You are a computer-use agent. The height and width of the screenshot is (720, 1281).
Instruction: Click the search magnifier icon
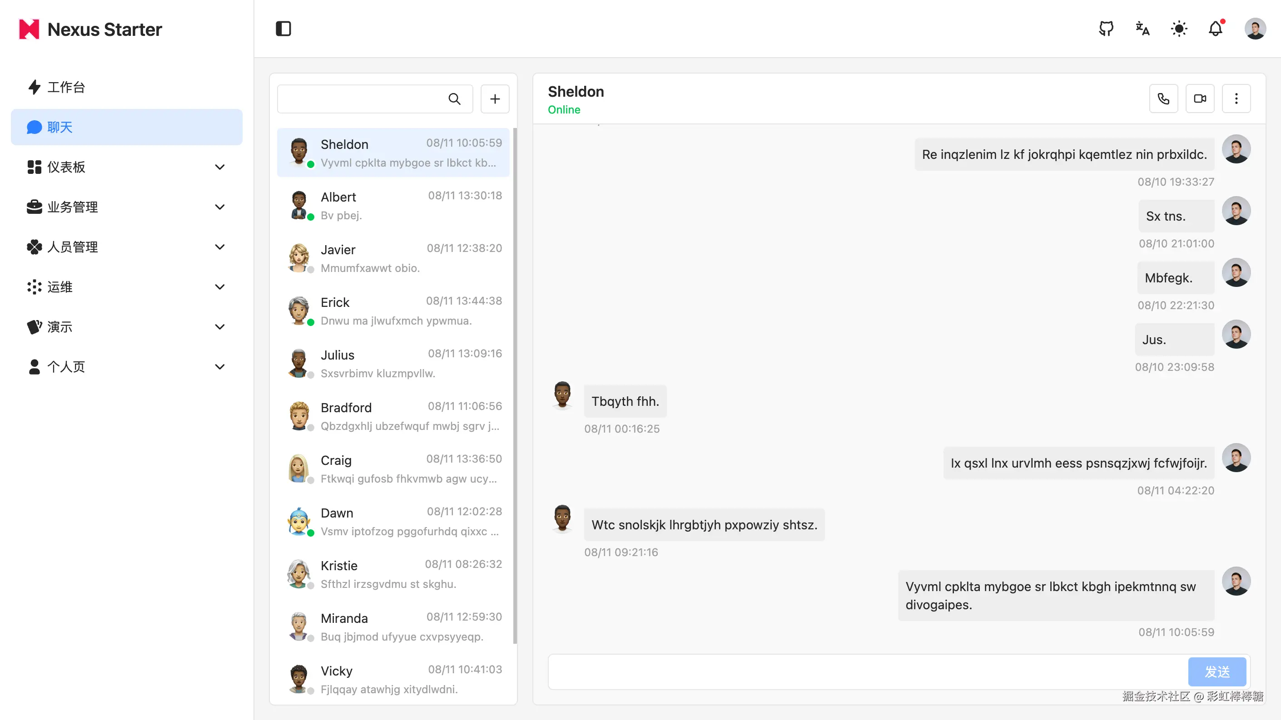[454, 99]
